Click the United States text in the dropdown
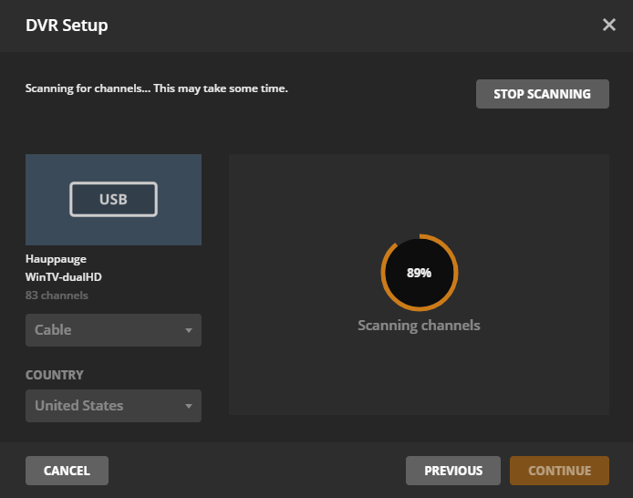The height and width of the screenshot is (498, 633). tap(78, 406)
